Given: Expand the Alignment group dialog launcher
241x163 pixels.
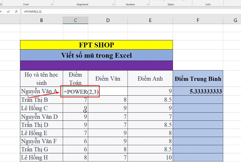Looking at the screenshot, I should point(114,4).
